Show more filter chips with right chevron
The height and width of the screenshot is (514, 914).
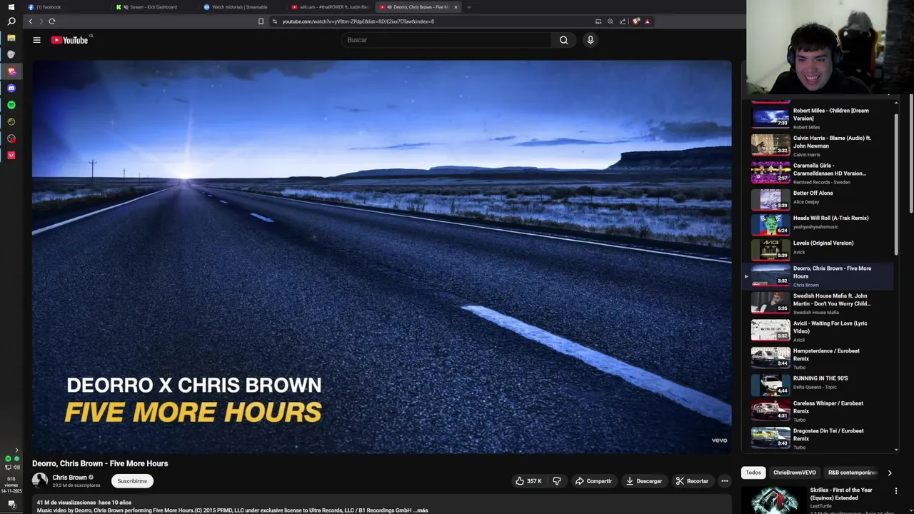coord(889,473)
